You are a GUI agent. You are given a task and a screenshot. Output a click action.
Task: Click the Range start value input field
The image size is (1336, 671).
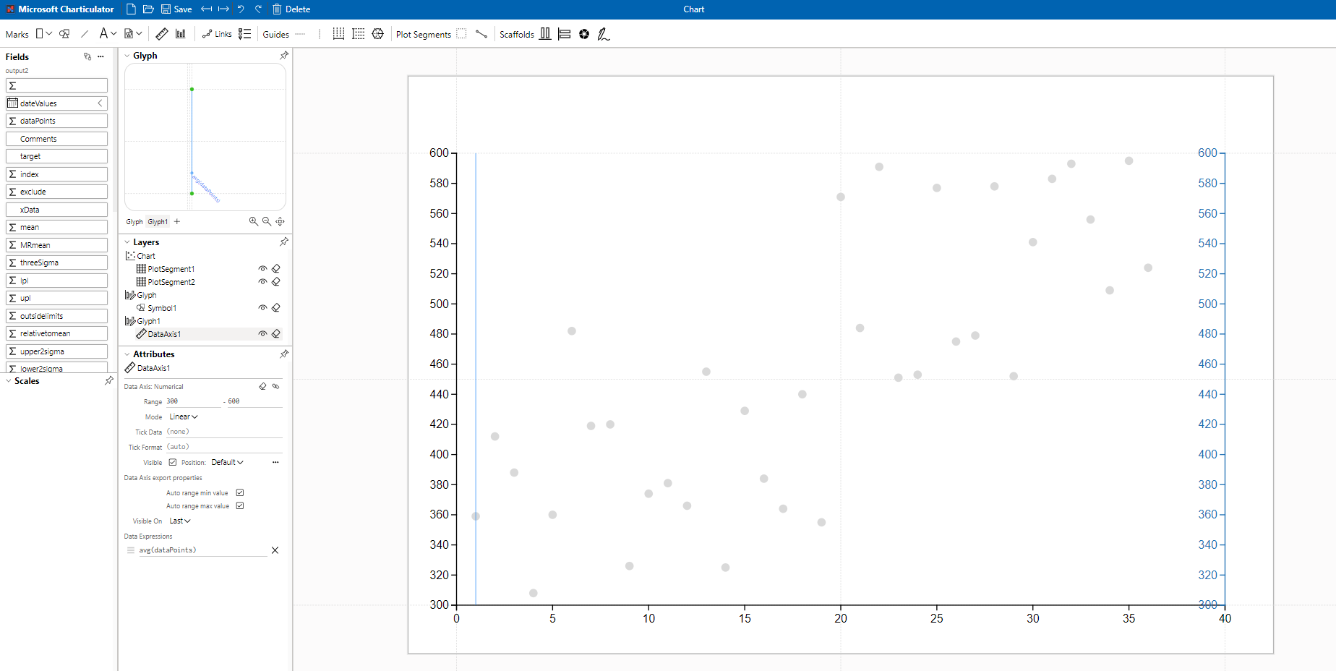pyautogui.click(x=192, y=401)
